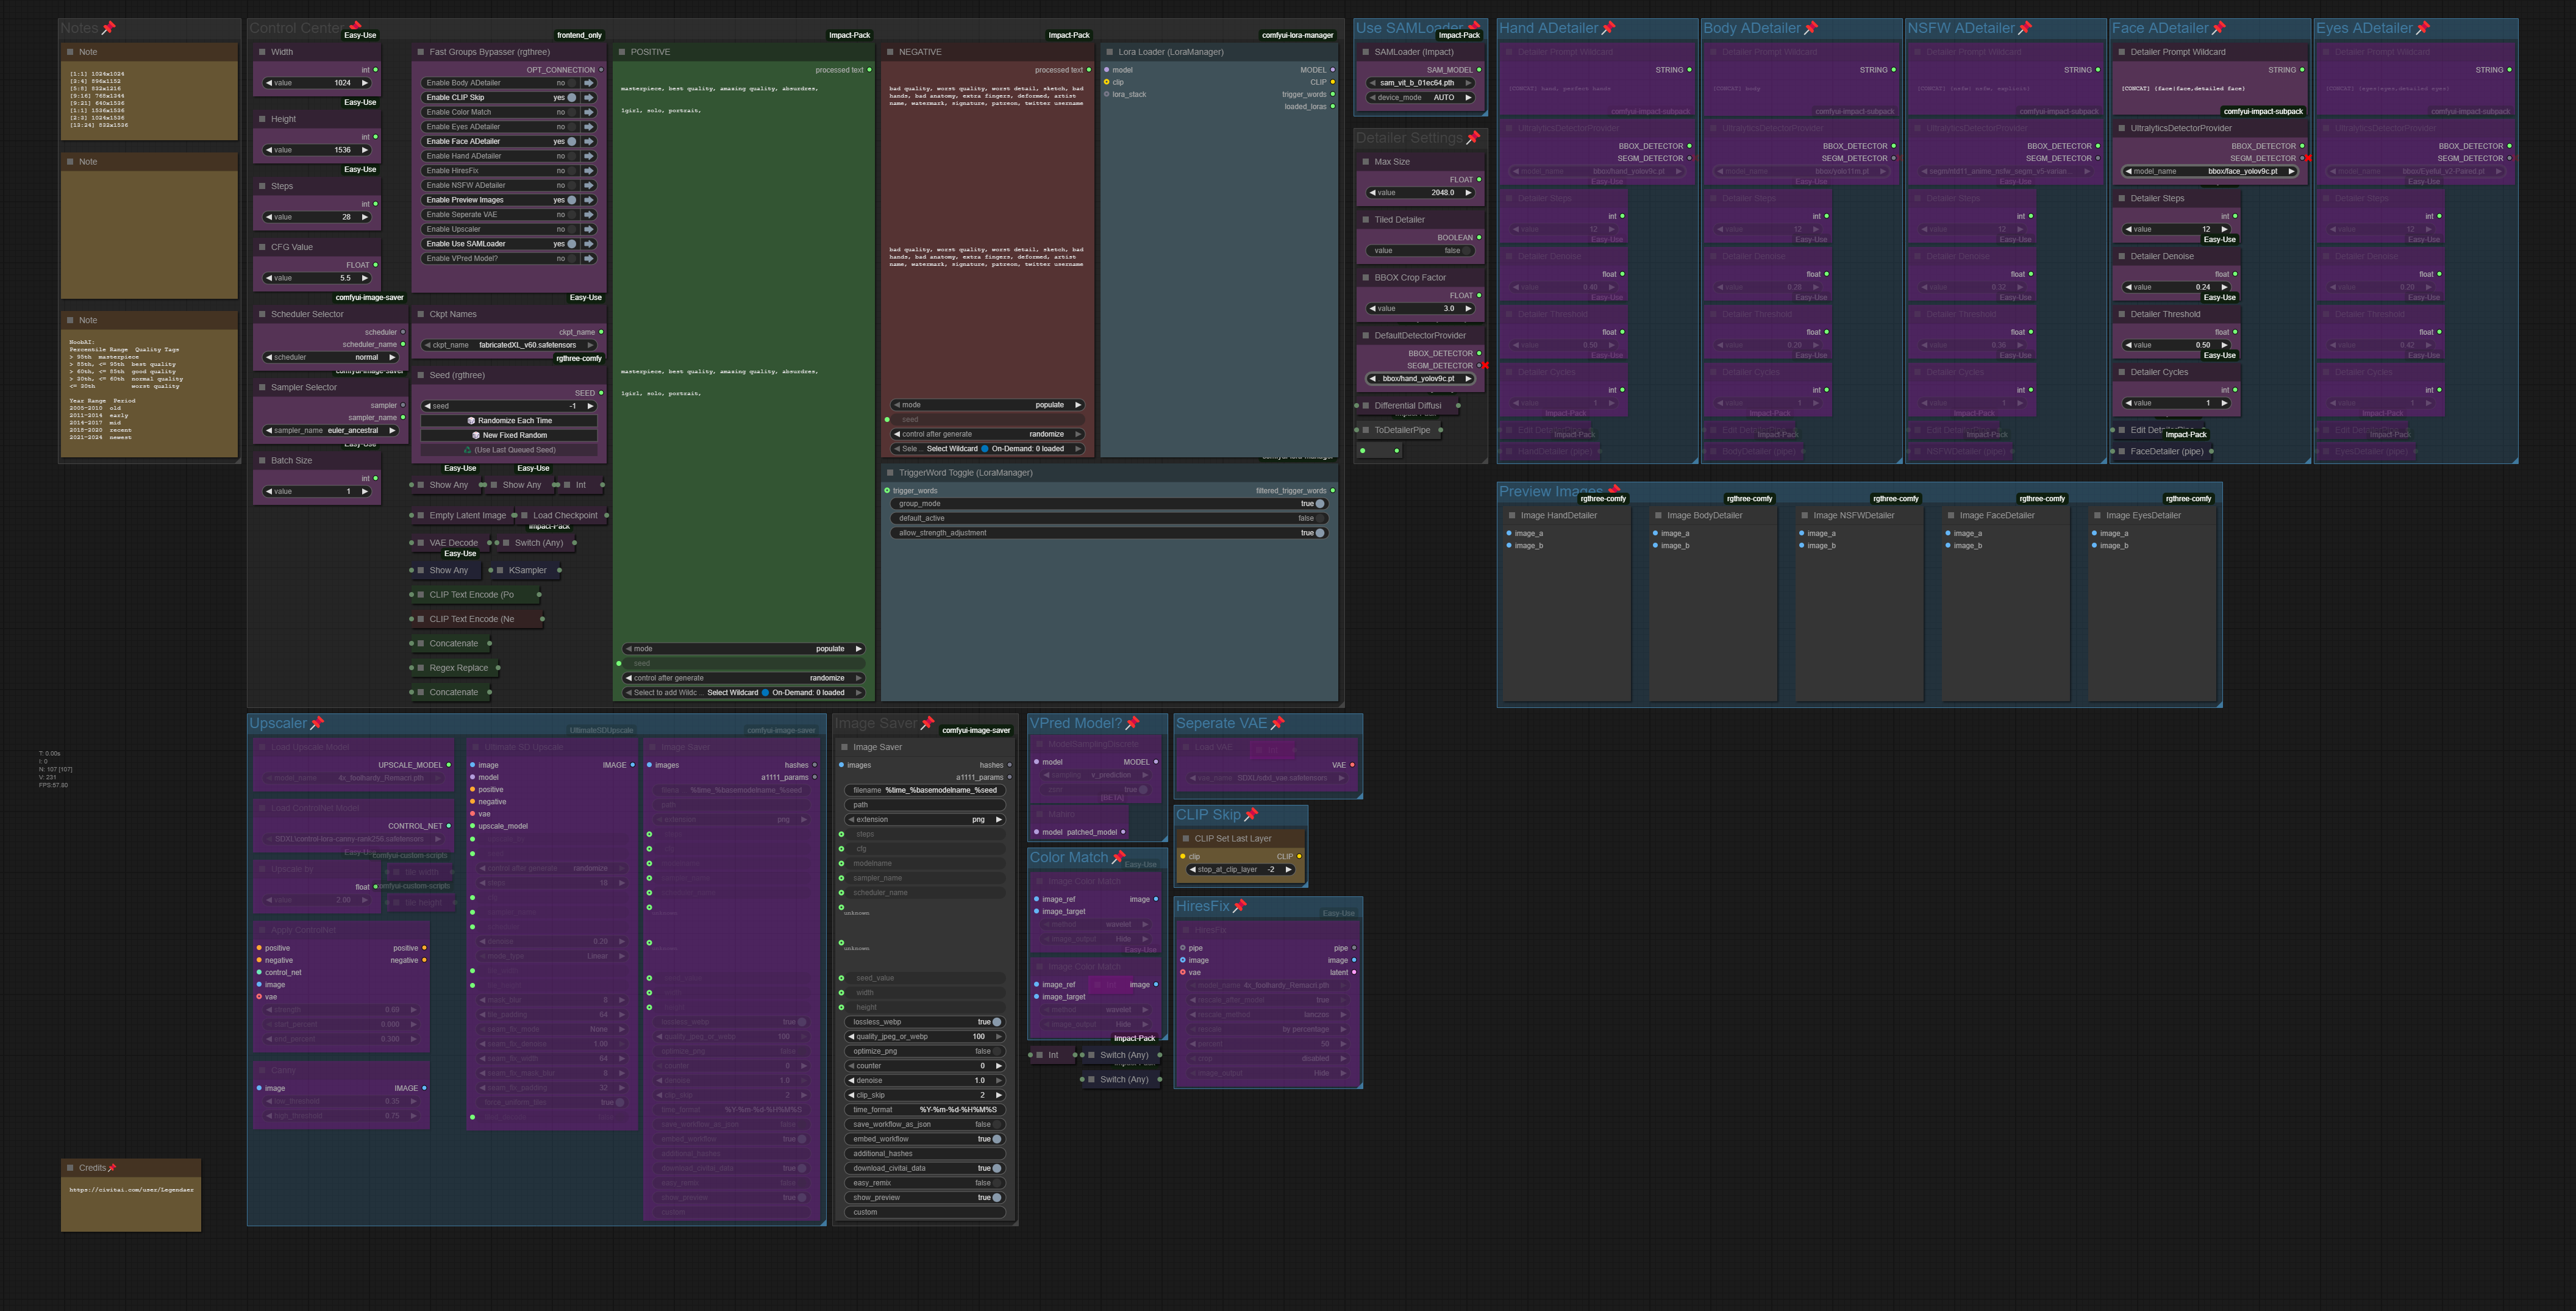Toggle Enable Face ADetailer switch
2576x1311 pixels.
(572, 141)
